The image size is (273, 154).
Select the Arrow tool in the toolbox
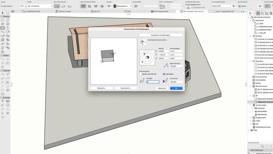click(x=3, y=13)
